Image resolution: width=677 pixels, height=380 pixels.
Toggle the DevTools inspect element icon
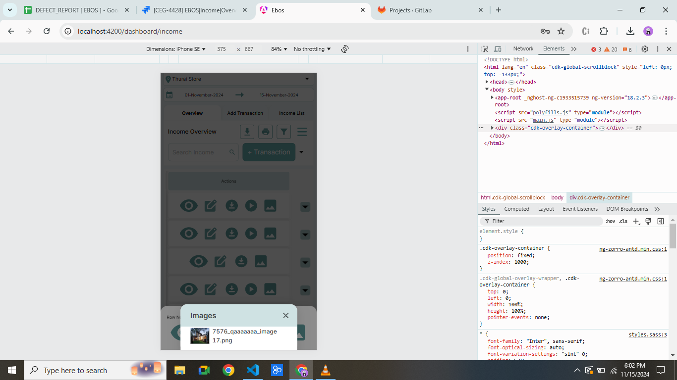485,49
